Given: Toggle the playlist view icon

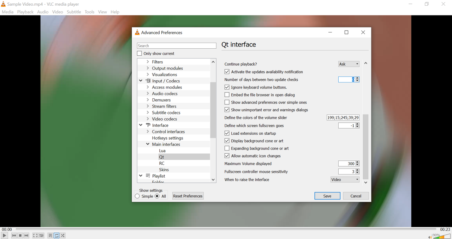Looking at the screenshot, I should pos(50,235).
